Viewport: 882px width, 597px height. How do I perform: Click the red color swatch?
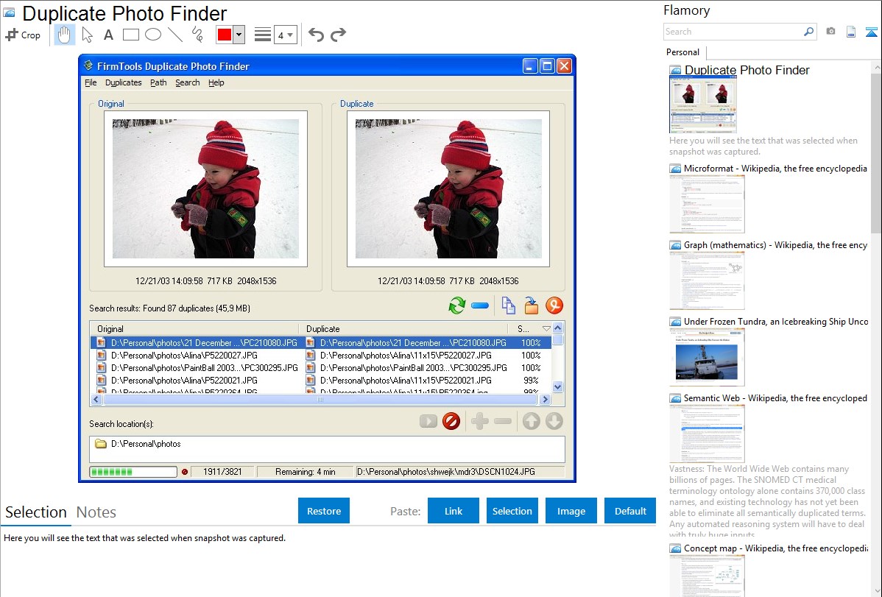point(225,35)
